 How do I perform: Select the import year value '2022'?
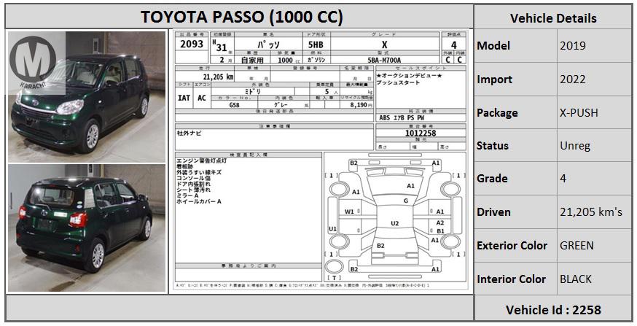[573, 79]
